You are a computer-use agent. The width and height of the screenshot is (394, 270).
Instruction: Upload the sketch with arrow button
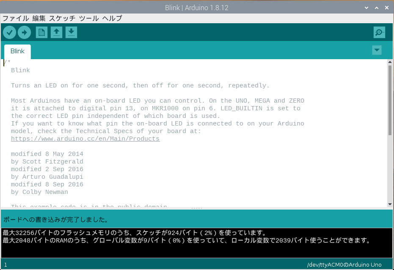(x=25, y=33)
